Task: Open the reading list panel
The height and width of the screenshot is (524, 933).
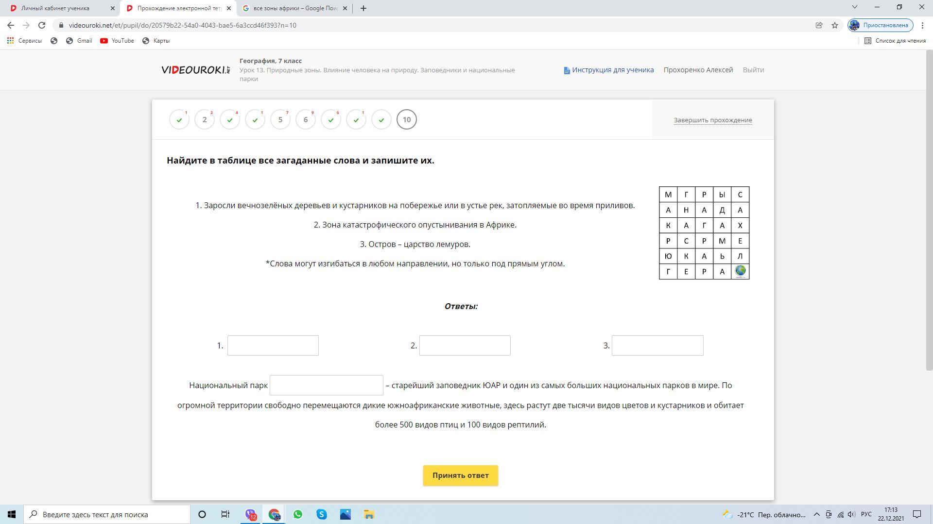Action: pos(895,41)
